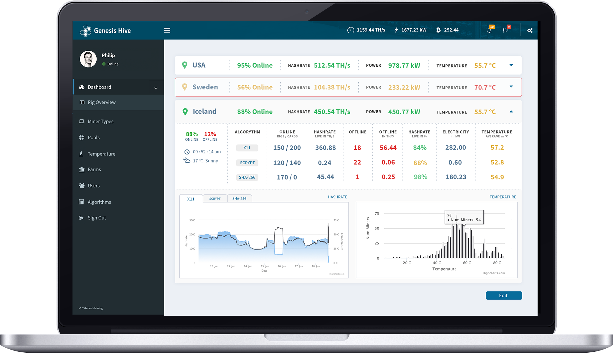Click the Genesis Hive logo
Image resolution: width=613 pixels, height=353 pixels.
click(85, 31)
